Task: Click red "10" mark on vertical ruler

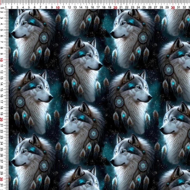Action: pos(2,60)
